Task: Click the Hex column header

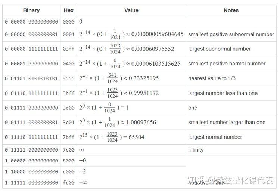Action: 69,10
